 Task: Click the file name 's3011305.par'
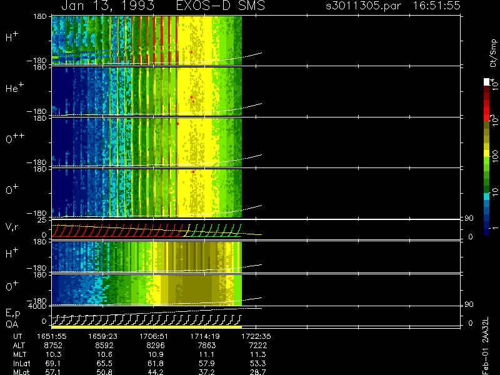tap(363, 6)
